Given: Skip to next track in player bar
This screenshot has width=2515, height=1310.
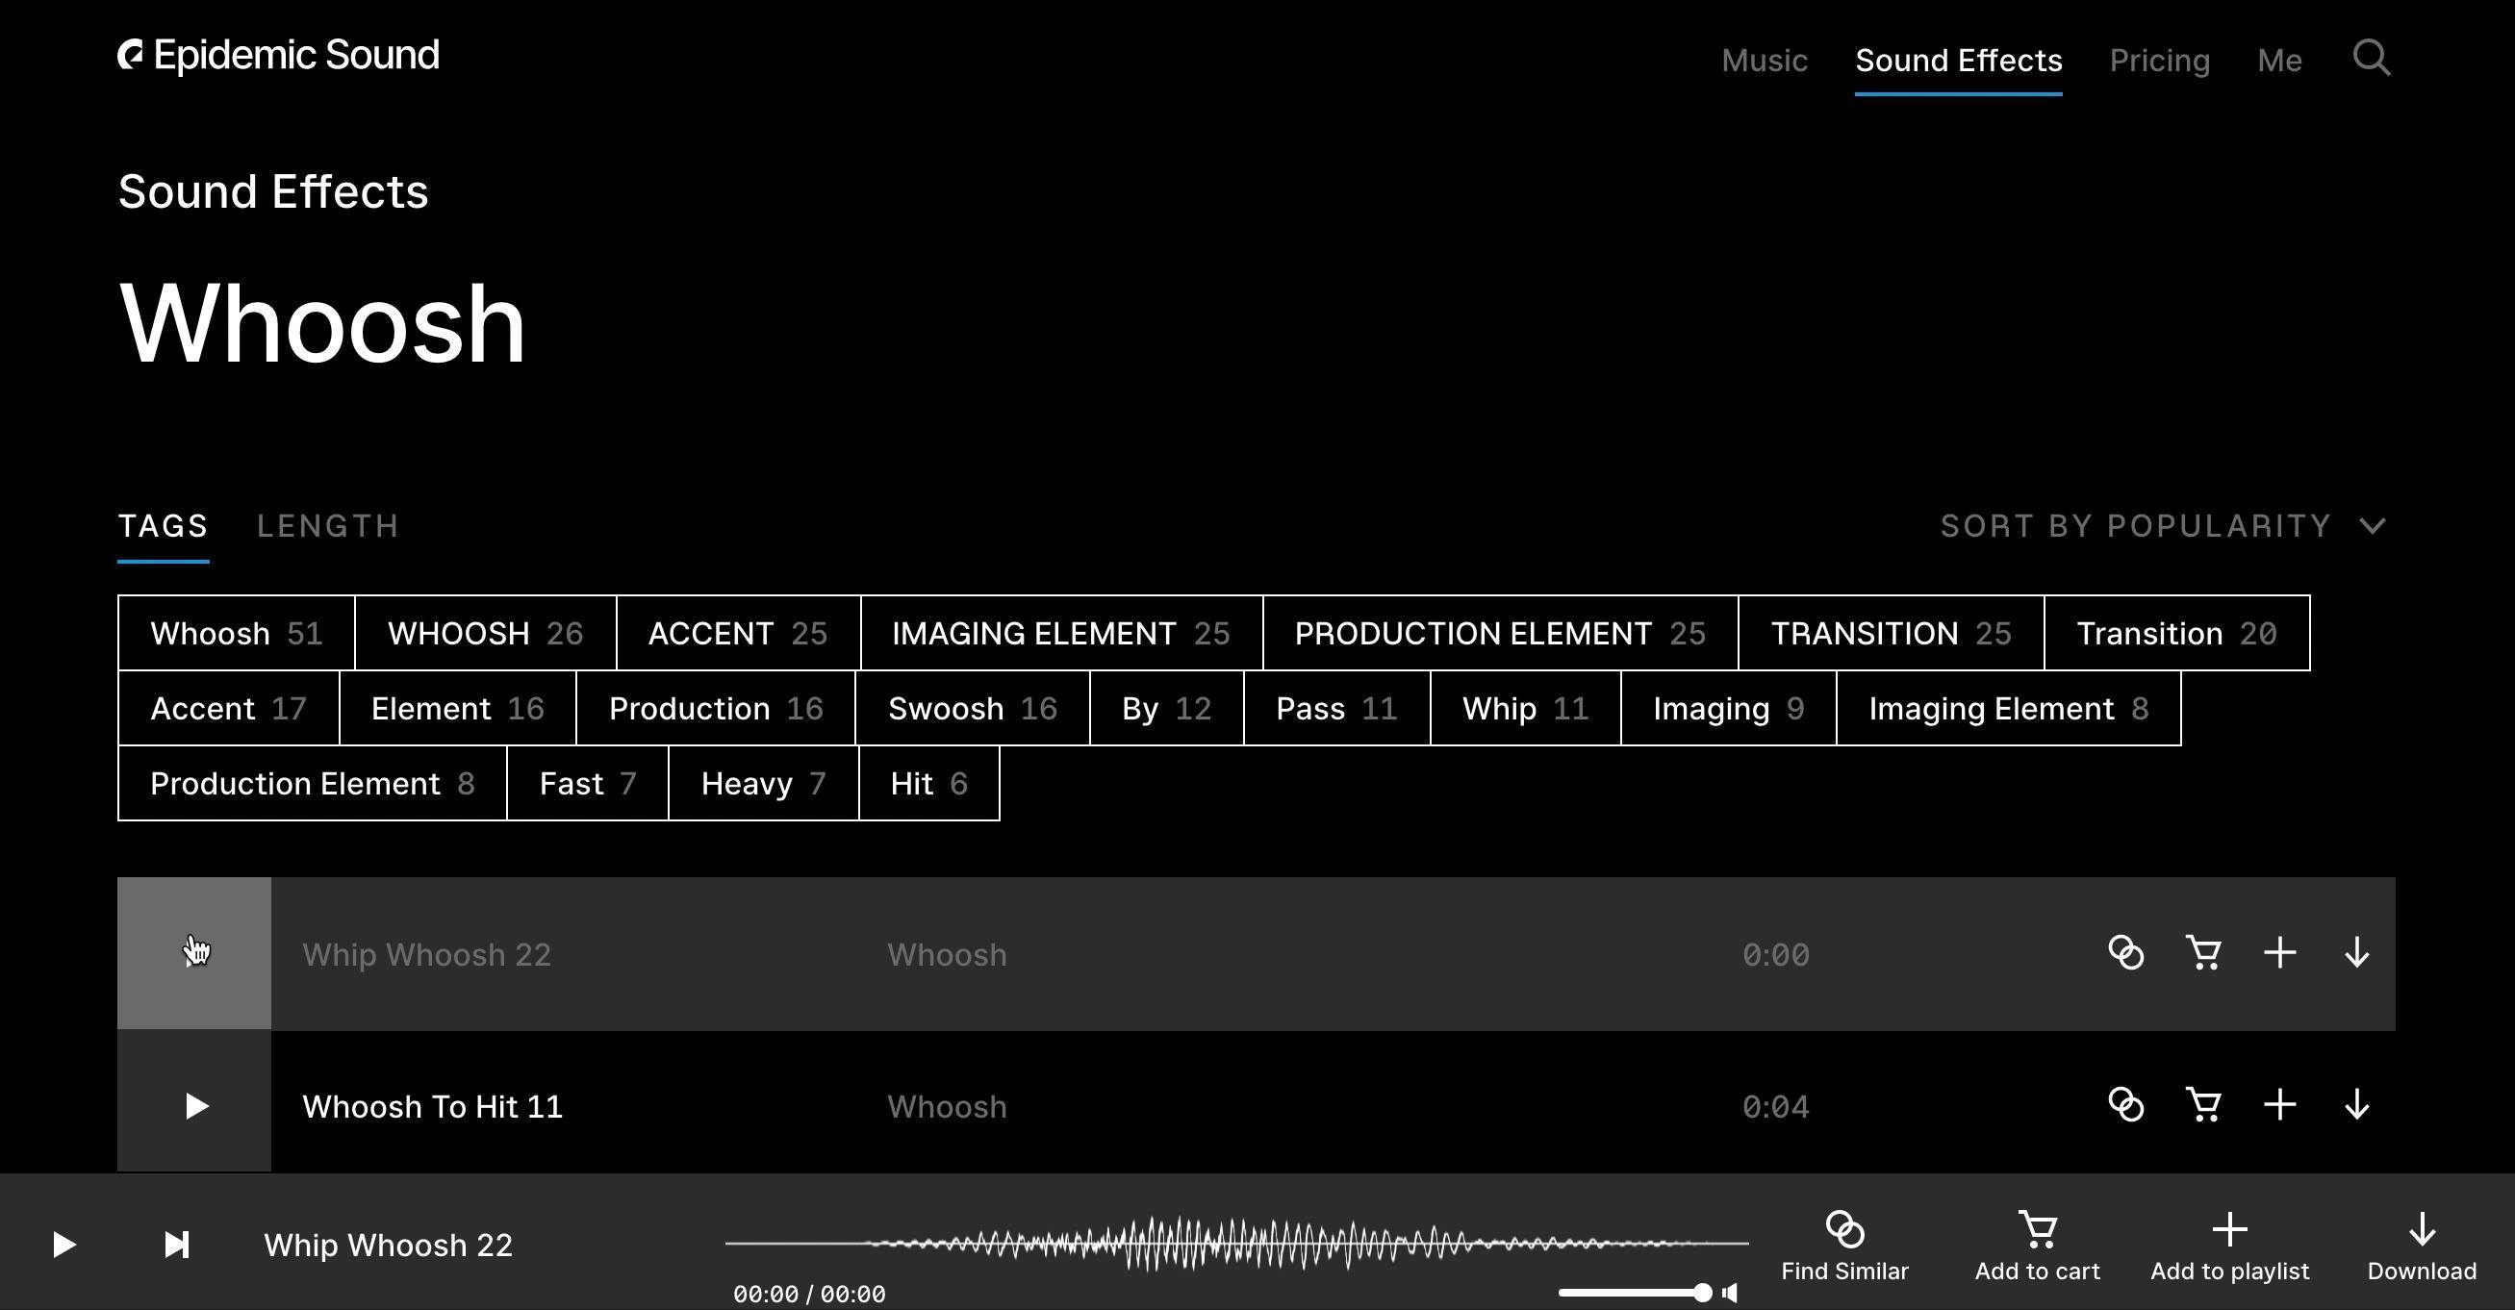Looking at the screenshot, I should coord(177,1245).
